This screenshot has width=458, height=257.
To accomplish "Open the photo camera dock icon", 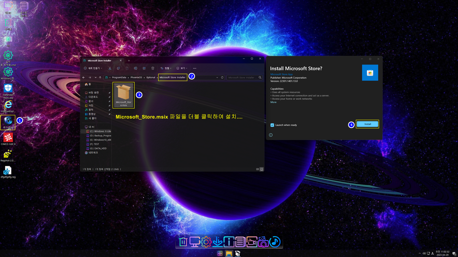I will tap(263, 242).
